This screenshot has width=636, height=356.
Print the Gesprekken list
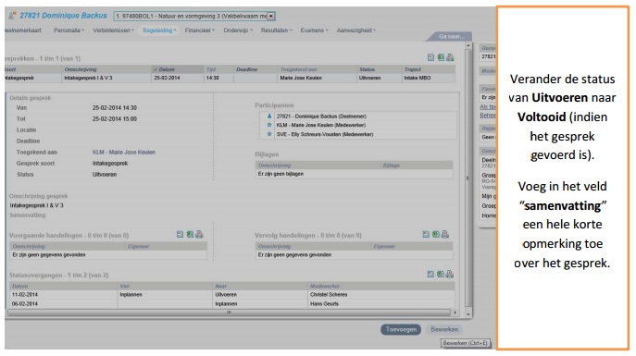450,57
